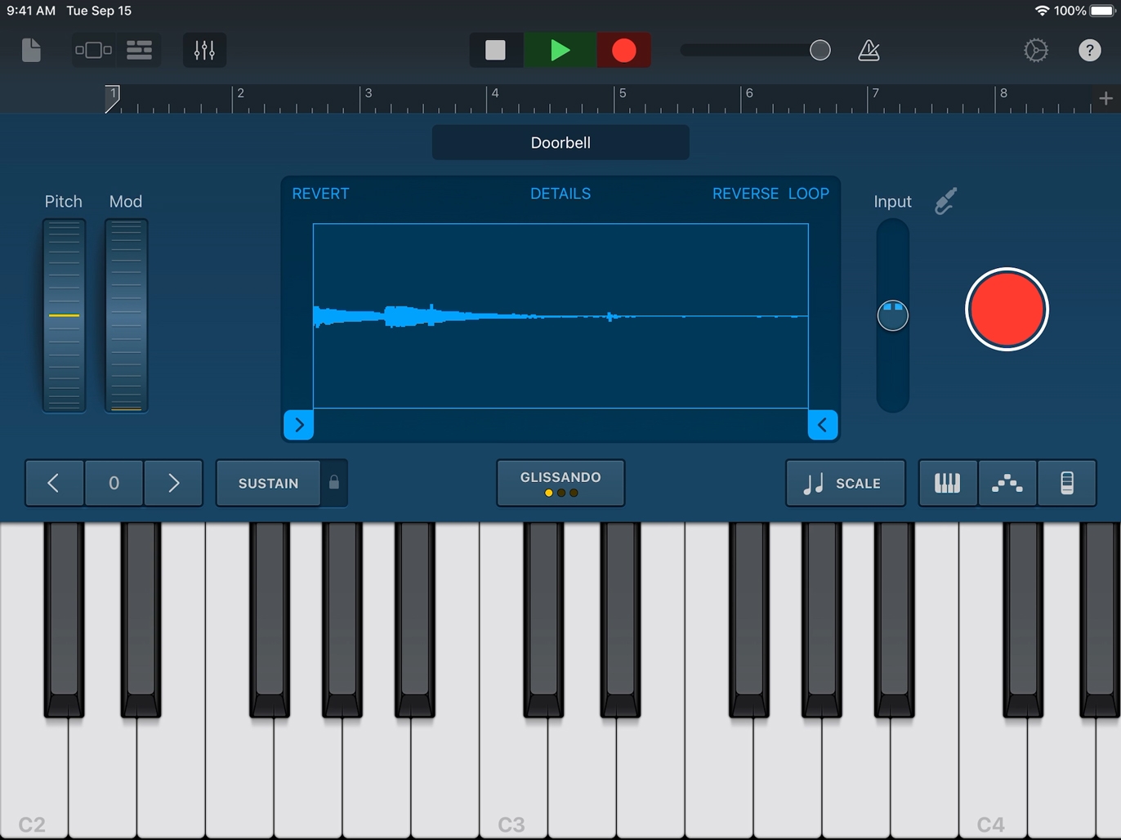Switch to Tracks view
This screenshot has height=840, width=1121.
(139, 50)
